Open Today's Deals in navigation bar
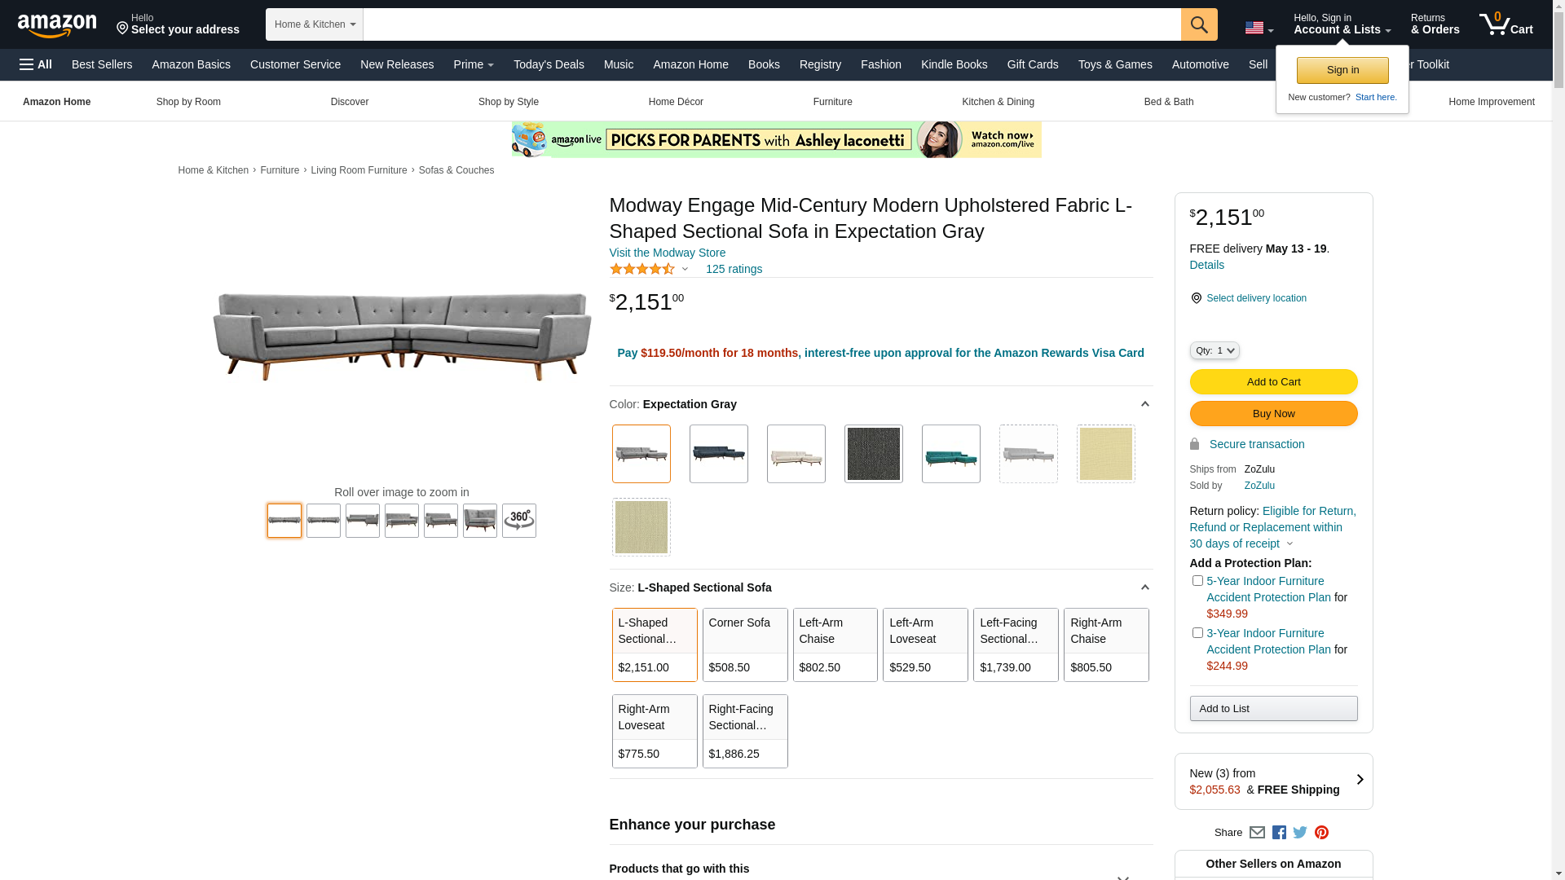This screenshot has width=1565, height=880. [549, 64]
